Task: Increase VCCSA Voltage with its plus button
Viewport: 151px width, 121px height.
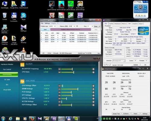Action: point(93,102)
